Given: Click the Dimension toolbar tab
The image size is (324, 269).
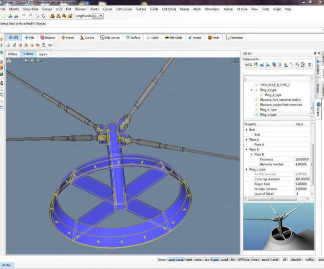Looking at the screenshot, I should [x=234, y=38].
